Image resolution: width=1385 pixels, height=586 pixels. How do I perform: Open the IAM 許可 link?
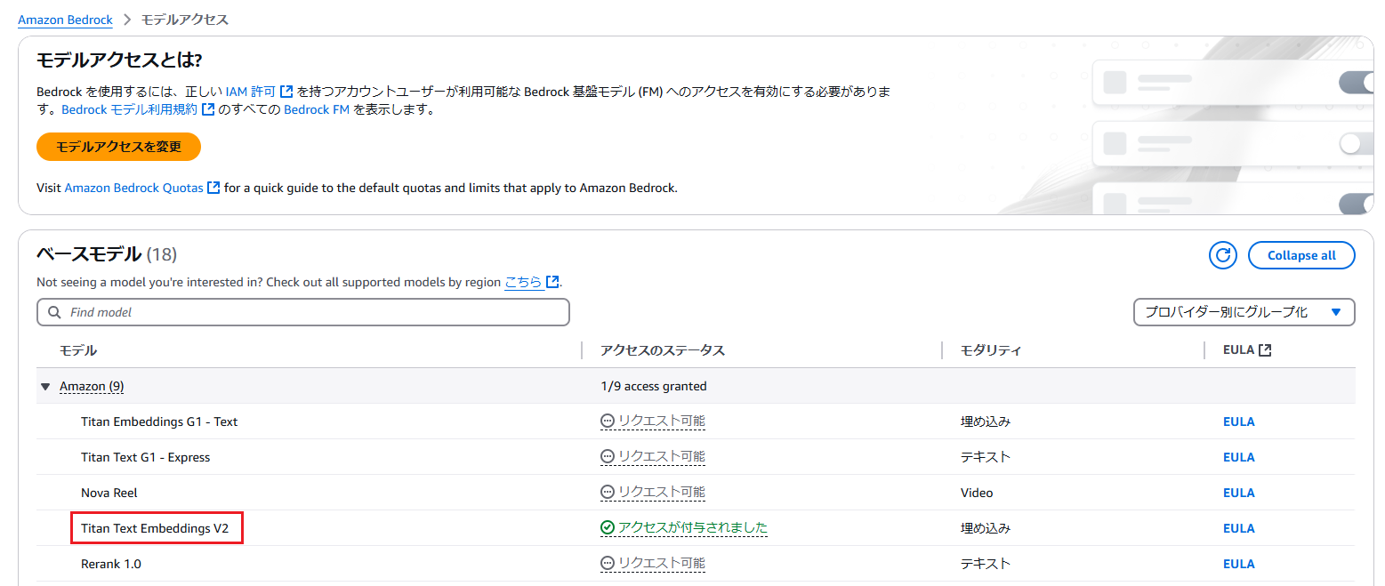tap(250, 92)
